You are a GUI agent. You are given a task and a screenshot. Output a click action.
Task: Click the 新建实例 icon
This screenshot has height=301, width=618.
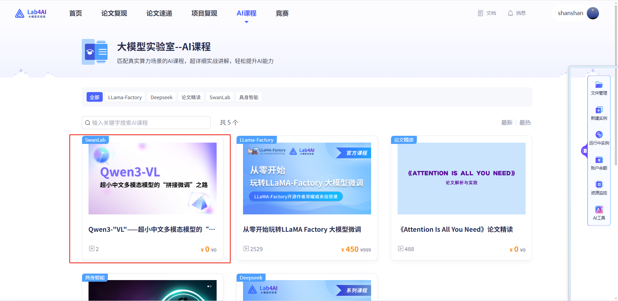[x=599, y=110]
